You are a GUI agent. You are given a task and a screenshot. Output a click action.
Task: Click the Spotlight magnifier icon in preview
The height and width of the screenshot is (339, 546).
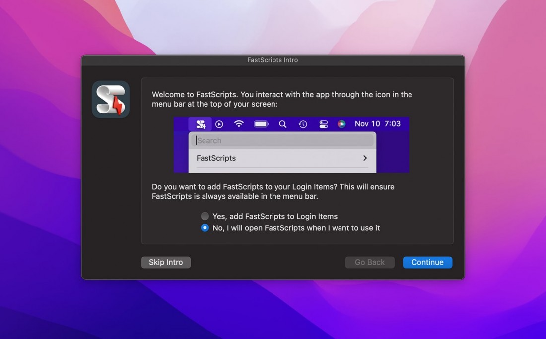click(282, 124)
